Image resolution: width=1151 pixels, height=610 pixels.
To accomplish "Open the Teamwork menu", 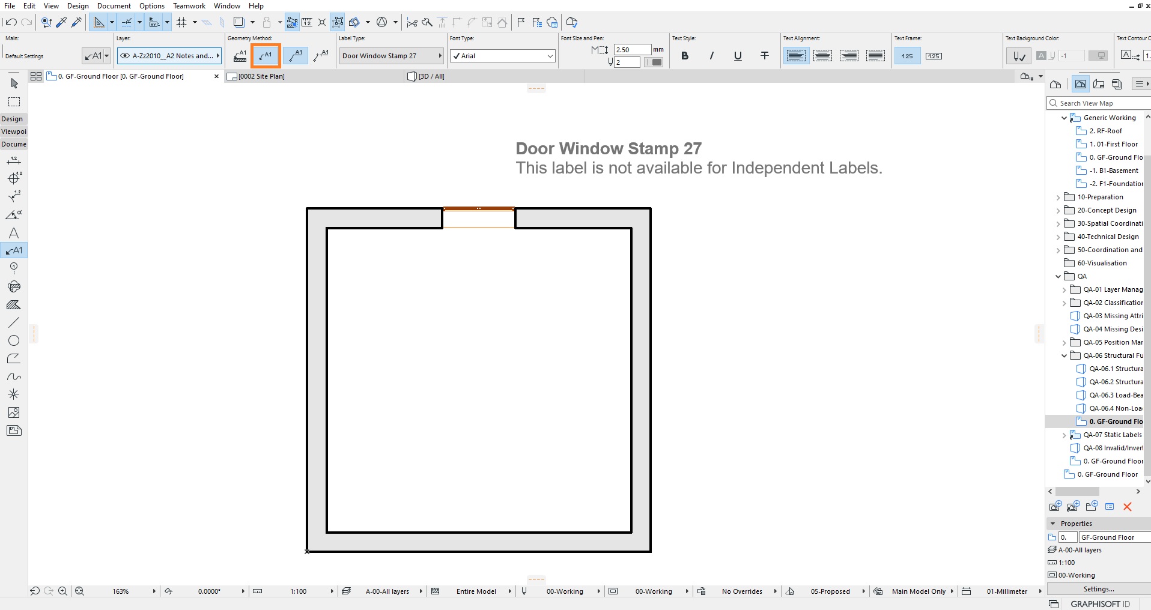I will pos(189,6).
